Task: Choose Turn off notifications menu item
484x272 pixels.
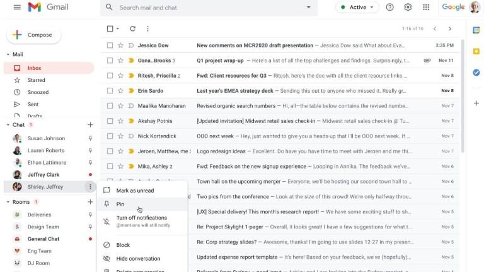Action: coord(142,221)
